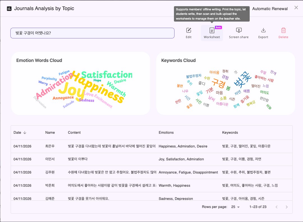Go to next page of rows

click(x=286, y=207)
